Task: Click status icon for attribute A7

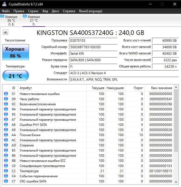Action: pyautogui.click(x=6, y=119)
